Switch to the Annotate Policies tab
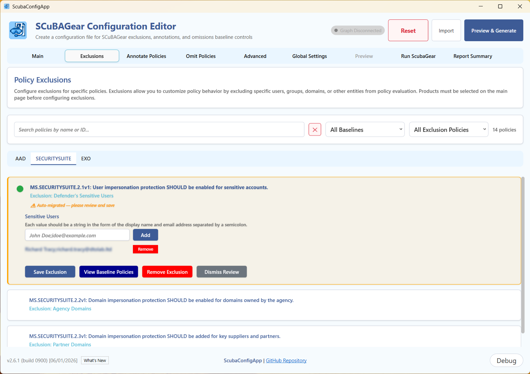530x374 pixels. click(x=146, y=56)
